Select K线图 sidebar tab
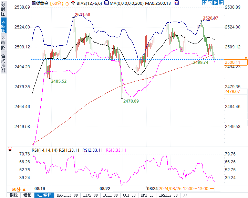The width and height of the screenshot is (248, 198). (x=3, y=25)
